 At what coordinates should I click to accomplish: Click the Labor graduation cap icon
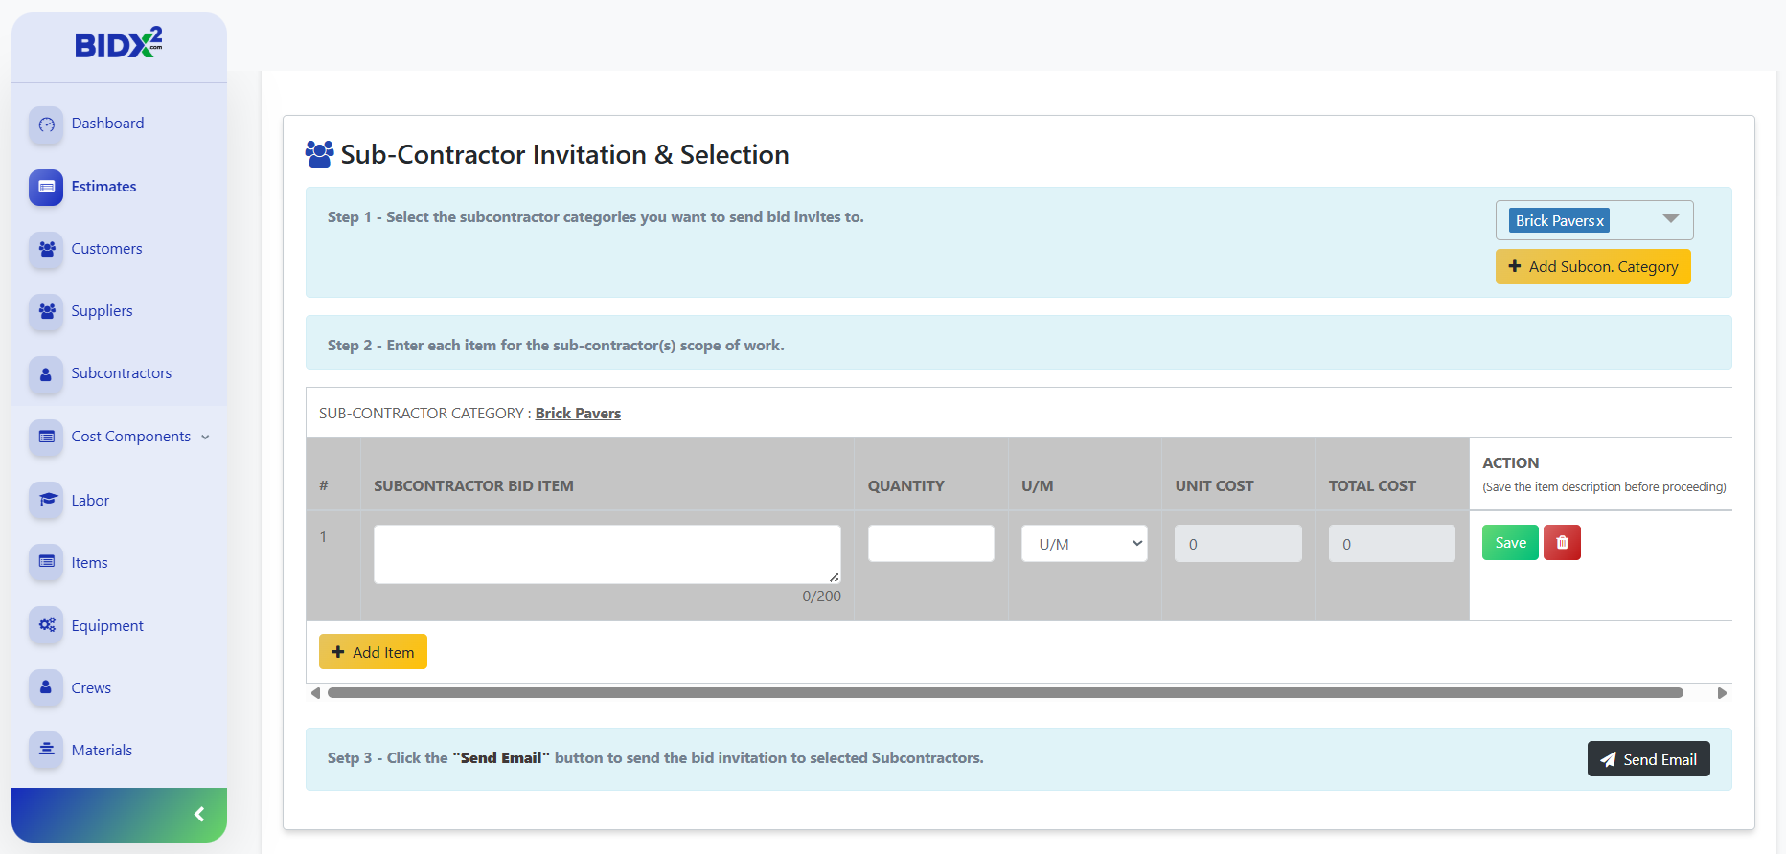[x=46, y=500]
